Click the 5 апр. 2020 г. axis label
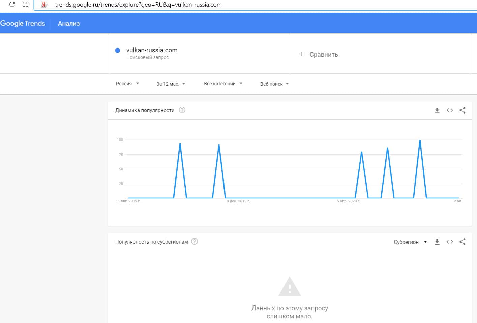Viewport: 477px width, 323px height. 349,201
